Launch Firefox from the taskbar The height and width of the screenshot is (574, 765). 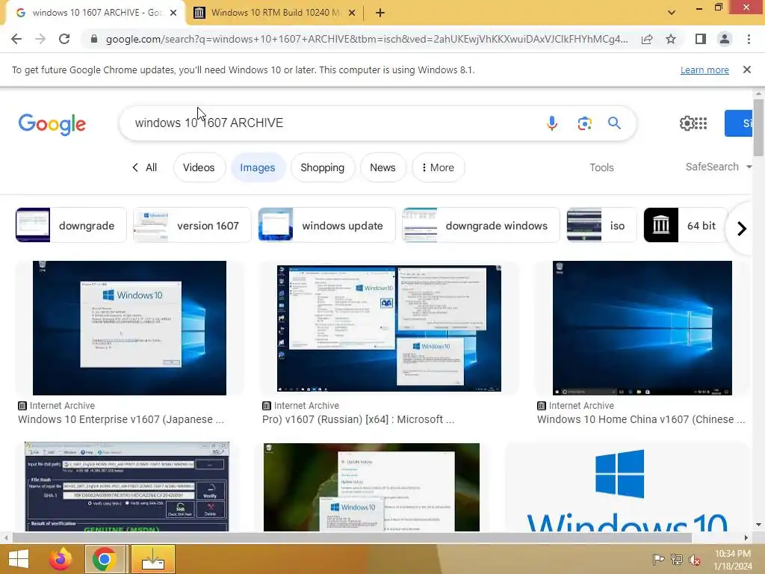[61, 559]
